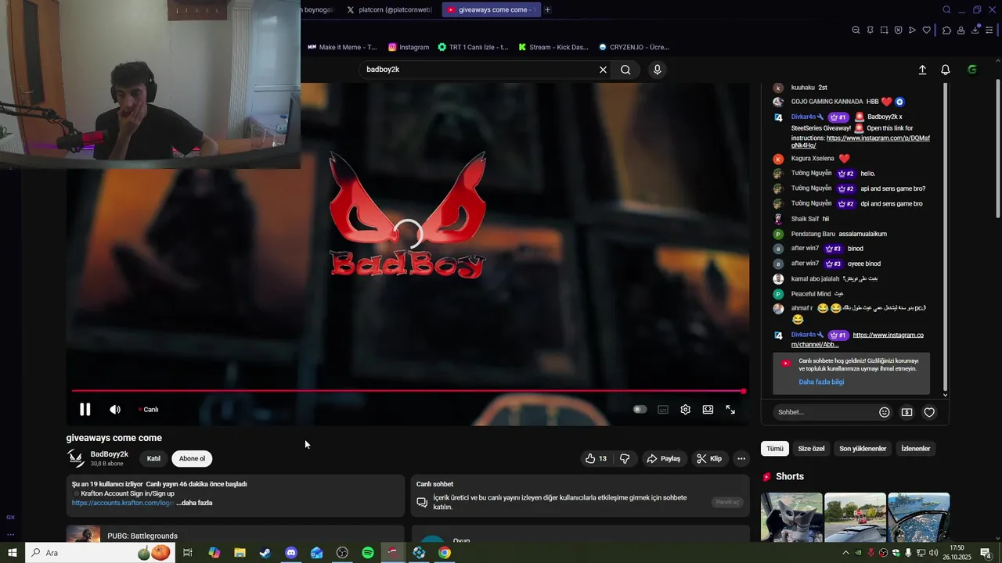Click the browser zoom-out magnifier icon
1002x563 pixels.
tap(856, 30)
